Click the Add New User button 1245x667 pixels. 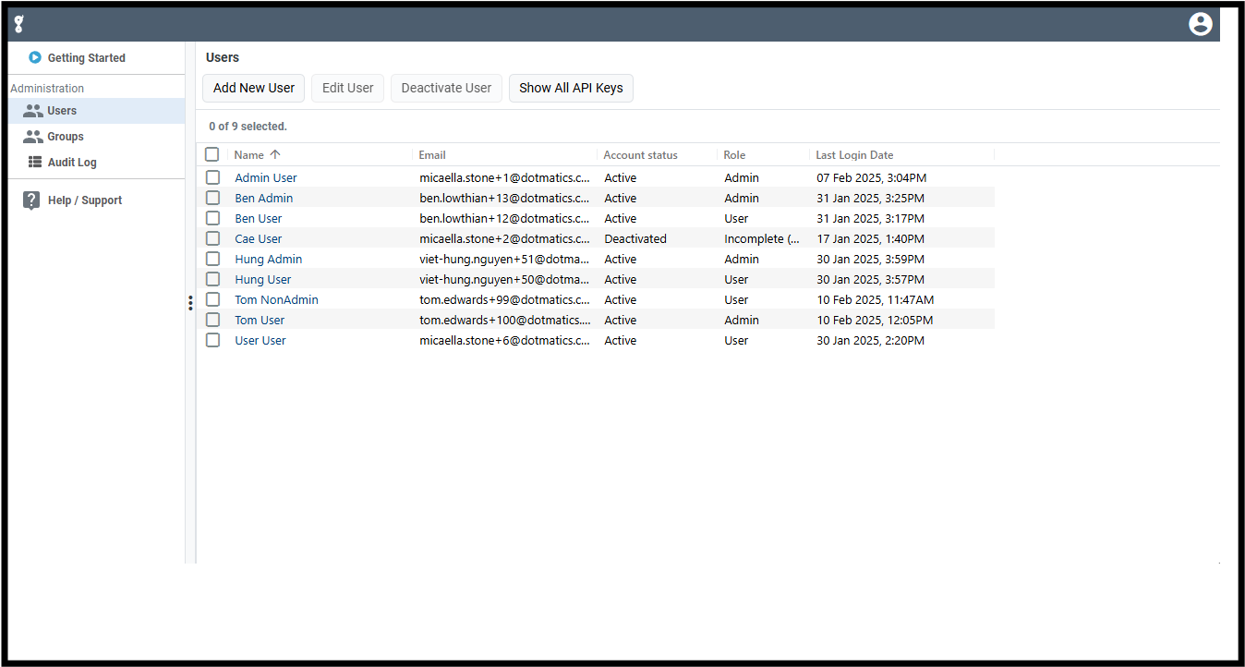click(254, 88)
